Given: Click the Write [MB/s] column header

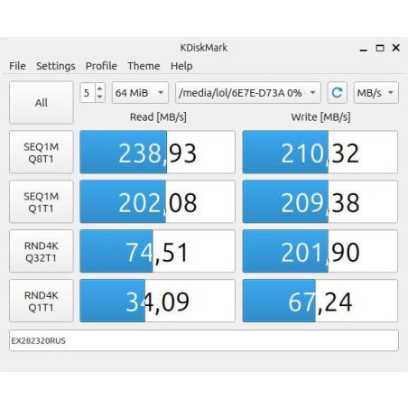Looking at the screenshot, I should tap(320, 117).
